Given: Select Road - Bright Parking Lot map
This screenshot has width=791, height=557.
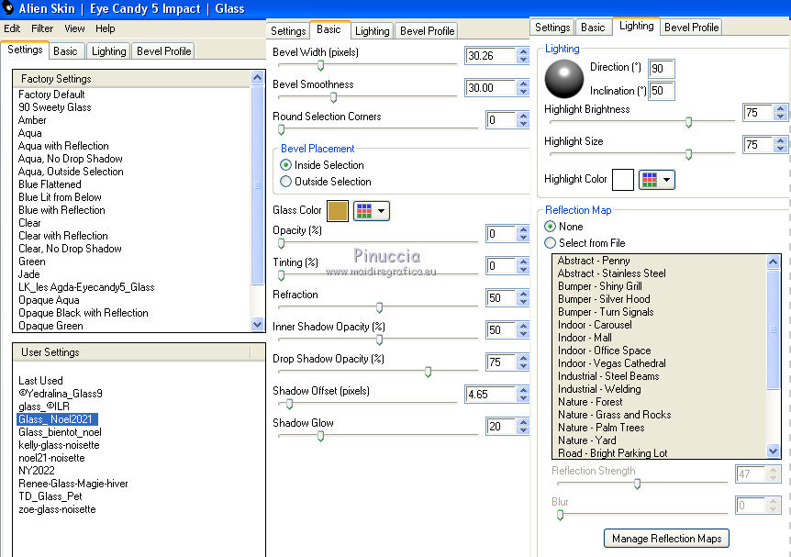Looking at the screenshot, I should (612, 453).
